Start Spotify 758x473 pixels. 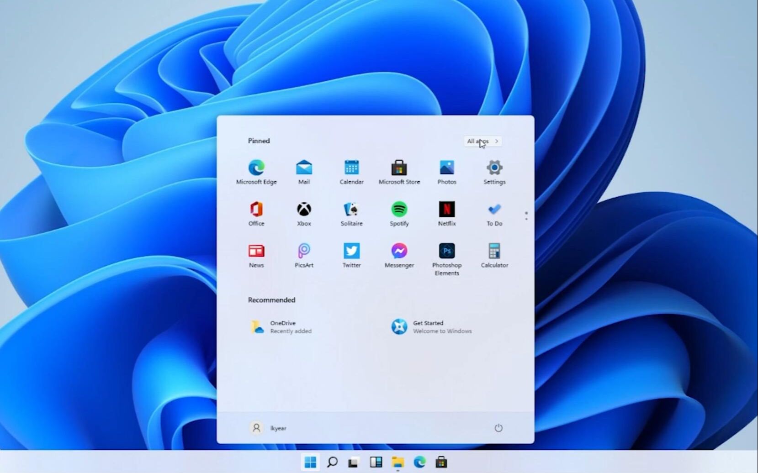coord(399,211)
